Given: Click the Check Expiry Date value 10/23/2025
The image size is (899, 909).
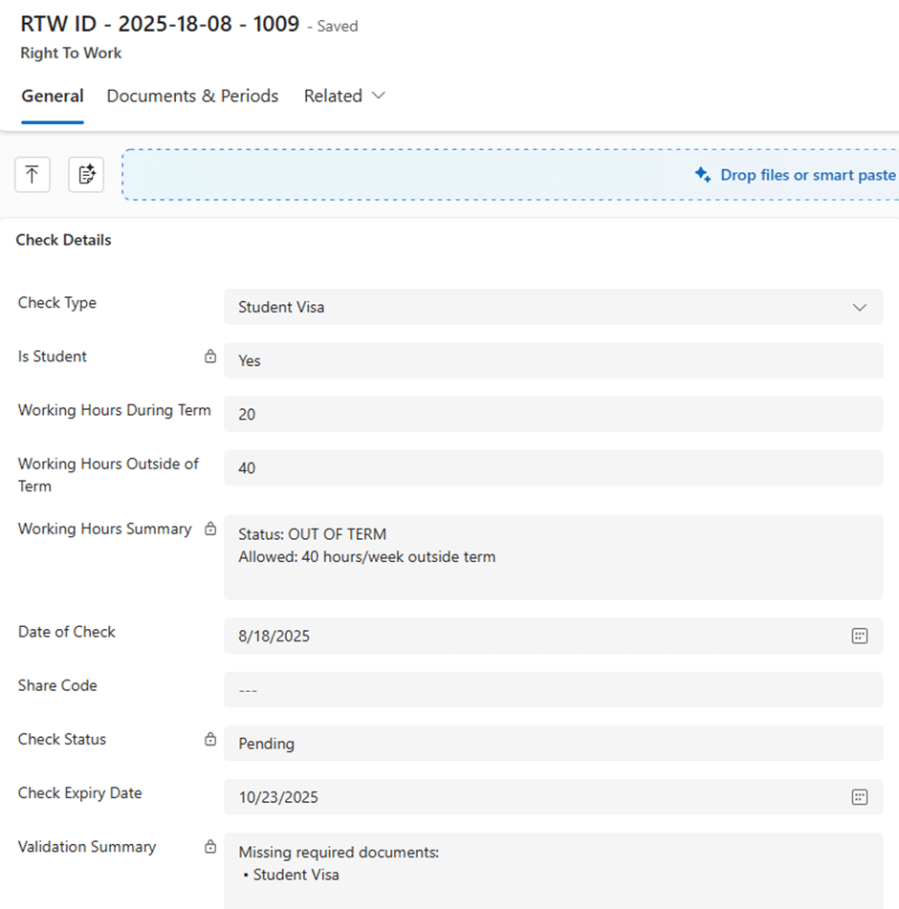Looking at the screenshot, I should coord(278,797).
